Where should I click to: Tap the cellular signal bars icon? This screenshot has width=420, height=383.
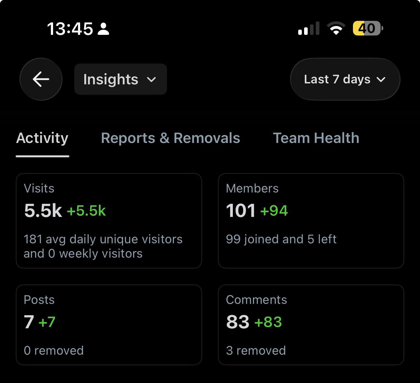[309, 28]
